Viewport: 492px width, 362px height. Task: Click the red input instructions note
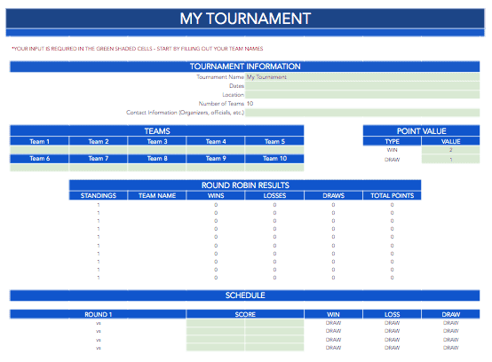click(138, 49)
